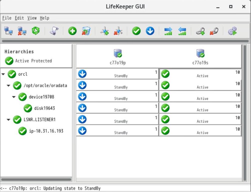Click the StandBy icon in disk19643 row
Viewport: 251px width, 192px height.
point(82,108)
